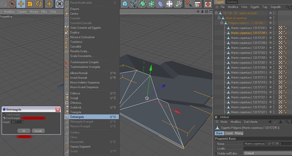This screenshot has width=292, height=156.
Task: Click the question-mark cursor help icon
Action: 189,4
